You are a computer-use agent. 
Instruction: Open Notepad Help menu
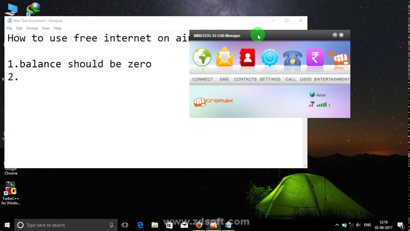57,28
